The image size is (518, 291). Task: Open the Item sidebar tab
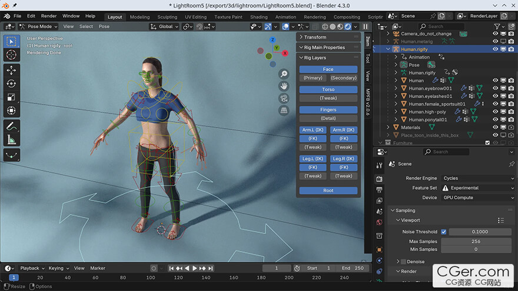tap(368, 41)
